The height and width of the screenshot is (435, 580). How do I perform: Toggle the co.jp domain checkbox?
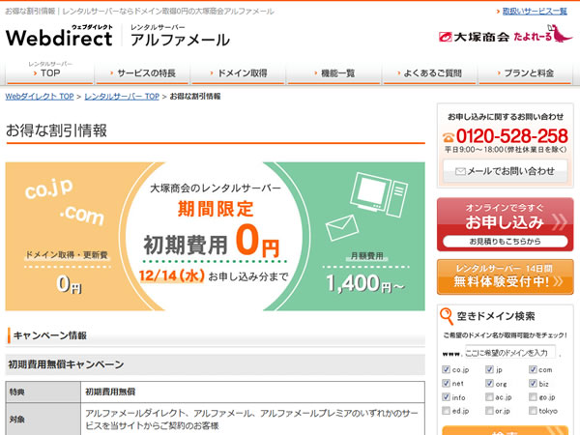446,369
